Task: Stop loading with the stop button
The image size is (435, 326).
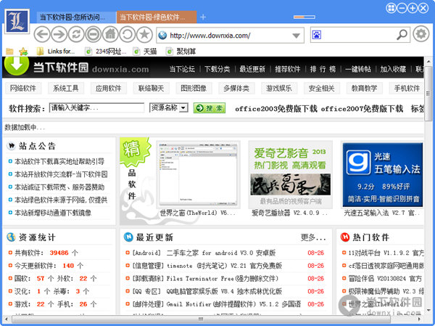Action: (94, 34)
